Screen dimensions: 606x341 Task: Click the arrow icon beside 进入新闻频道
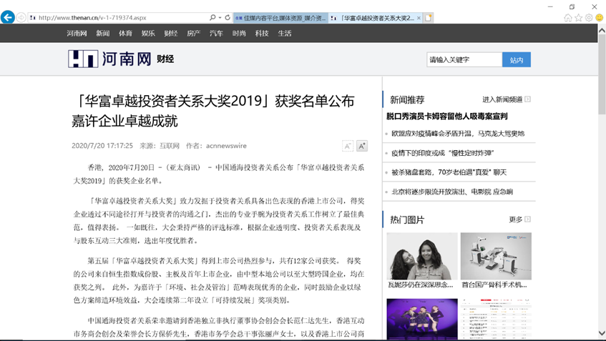click(527, 99)
